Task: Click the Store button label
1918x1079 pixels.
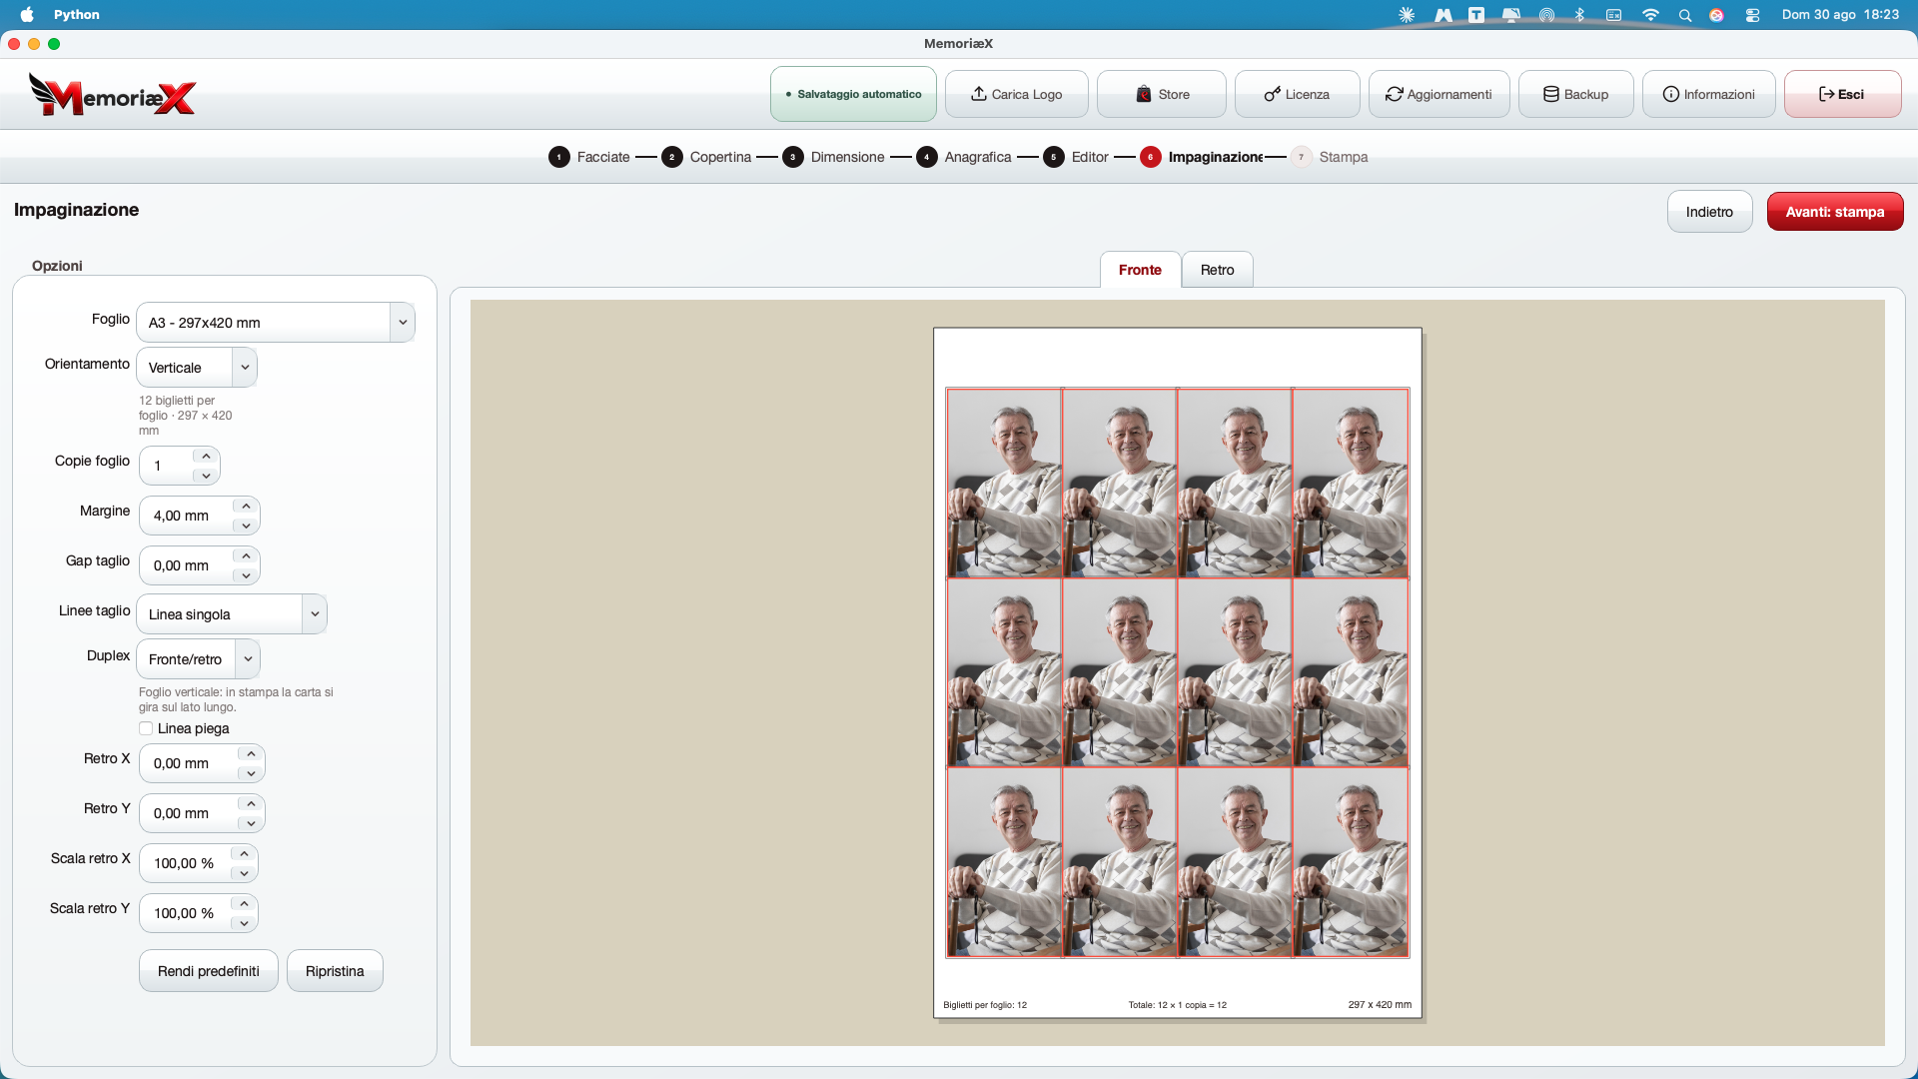Action: tap(1174, 94)
